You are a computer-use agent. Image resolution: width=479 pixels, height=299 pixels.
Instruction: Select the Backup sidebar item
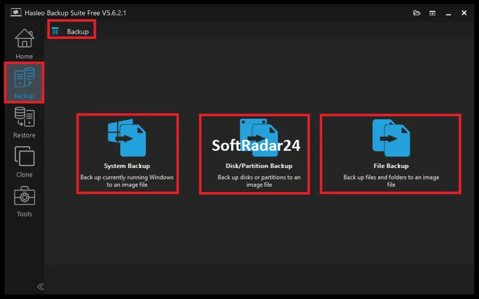point(24,82)
